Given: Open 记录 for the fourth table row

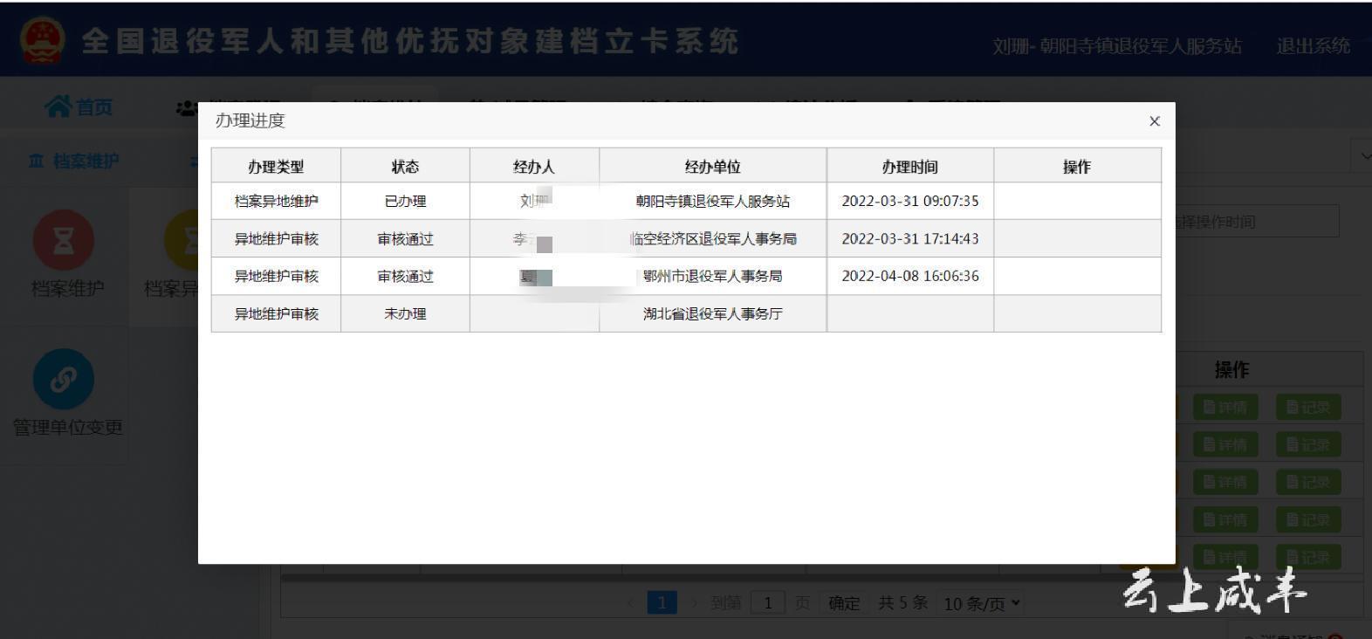Looking at the screenshot, I should pos(1307,520).
